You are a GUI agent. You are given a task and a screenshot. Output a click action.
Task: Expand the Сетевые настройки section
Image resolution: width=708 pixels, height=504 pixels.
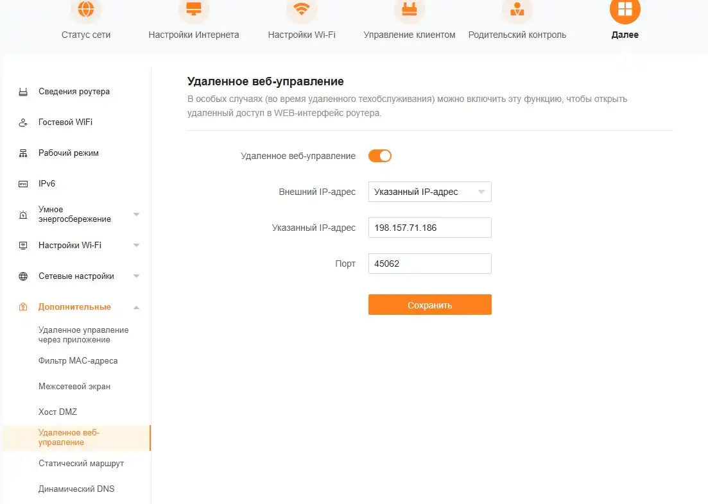pyautogui.click(x=136, y=276)
